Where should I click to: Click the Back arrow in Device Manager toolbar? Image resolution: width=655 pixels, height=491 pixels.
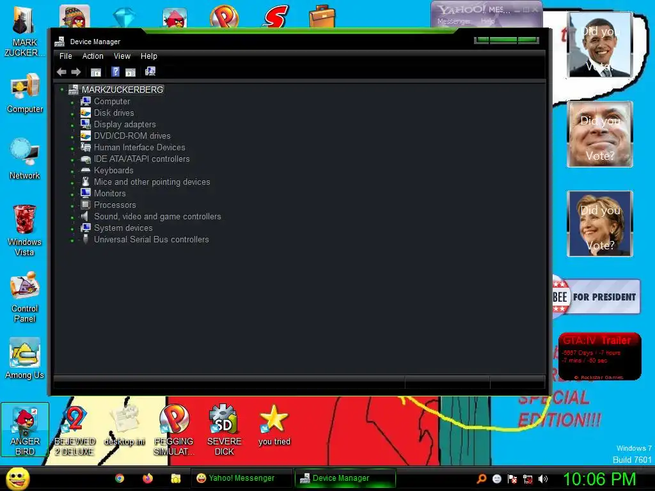61,72
